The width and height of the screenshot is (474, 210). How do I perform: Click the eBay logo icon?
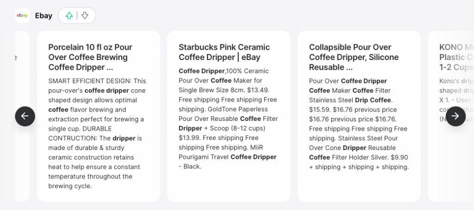(22, 16)
